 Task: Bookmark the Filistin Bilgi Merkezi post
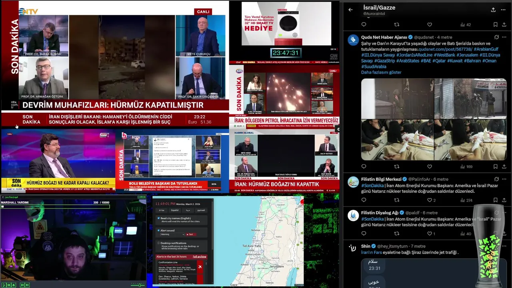tap(495, 200)
